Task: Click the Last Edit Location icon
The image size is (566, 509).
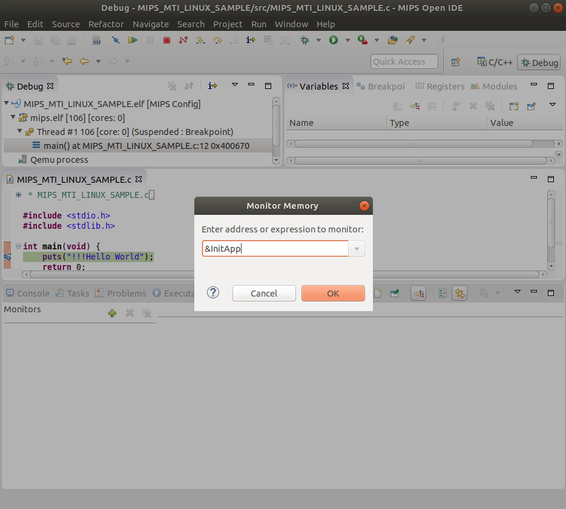Action: coord(67,61)
